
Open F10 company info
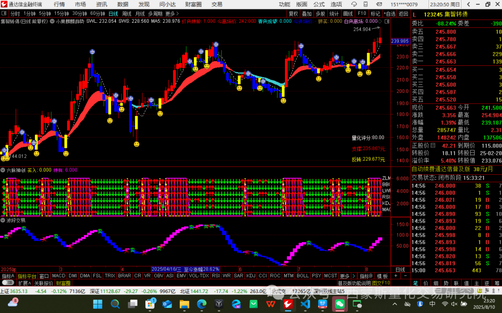(362, 14)
